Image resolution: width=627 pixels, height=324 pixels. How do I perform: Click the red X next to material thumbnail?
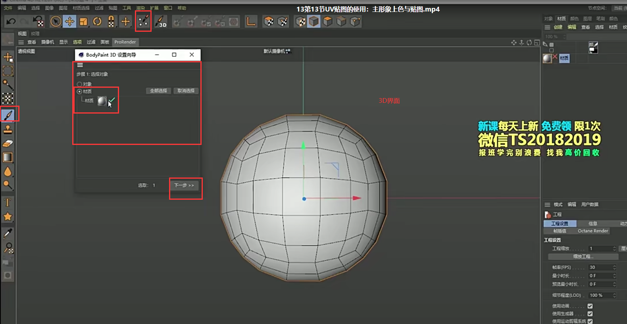(555, 56)
